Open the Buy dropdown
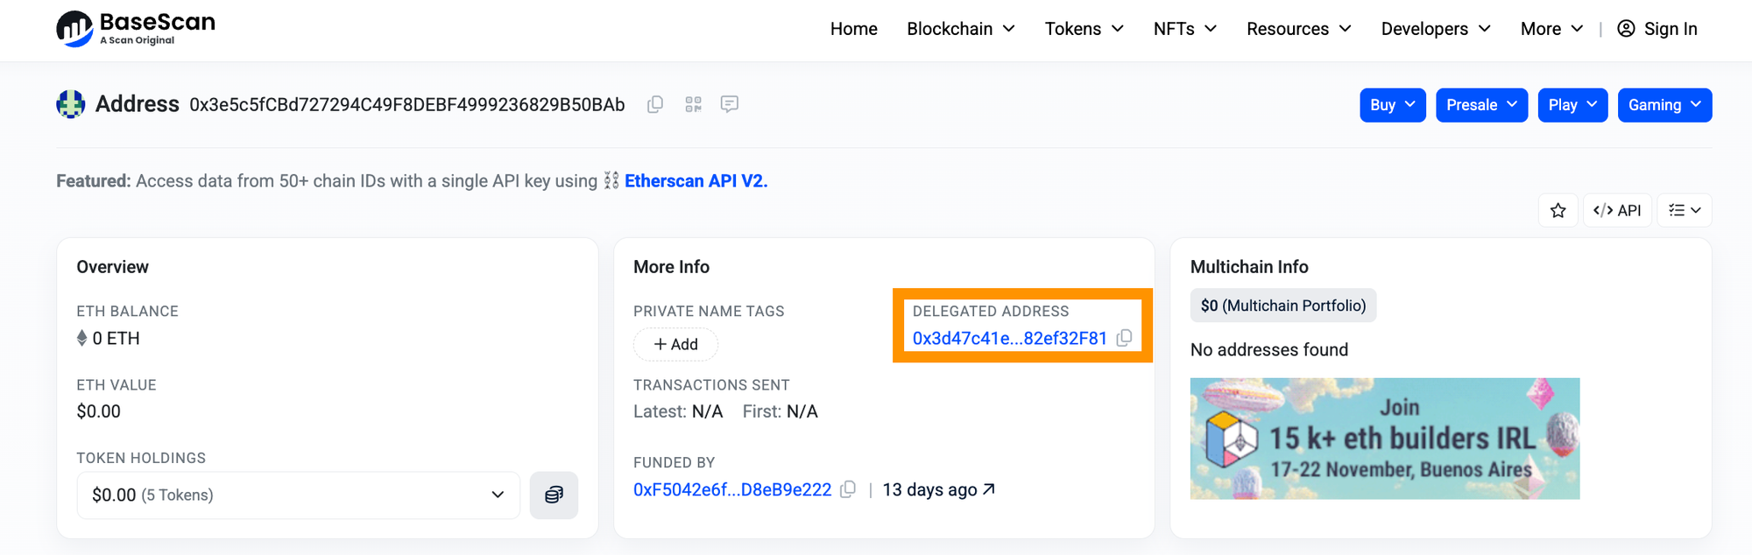The width and height of the screenshot is (1752, 555). click(1392, 105)
